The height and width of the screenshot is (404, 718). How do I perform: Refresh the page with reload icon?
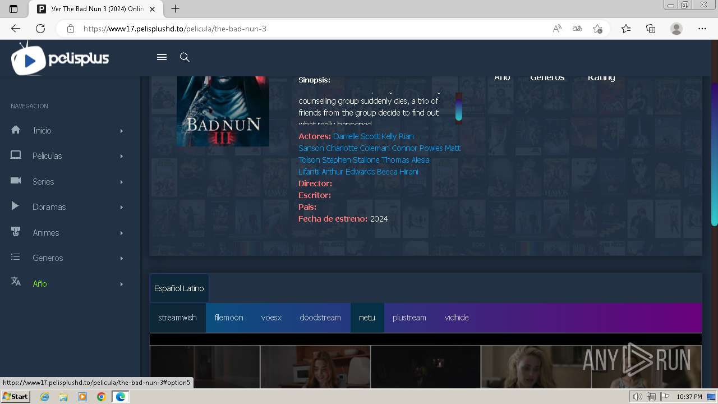click(x=40, y=29)
